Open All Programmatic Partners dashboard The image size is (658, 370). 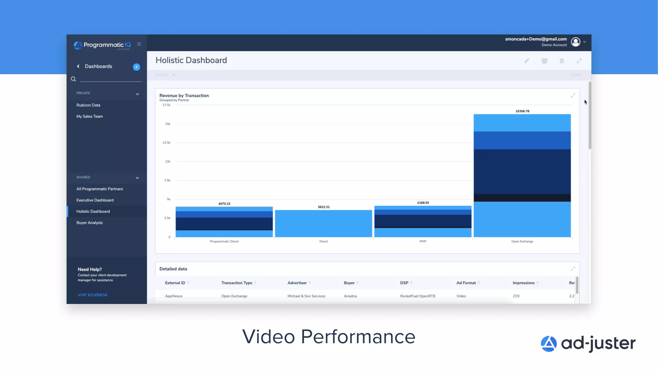coord(100,189)
